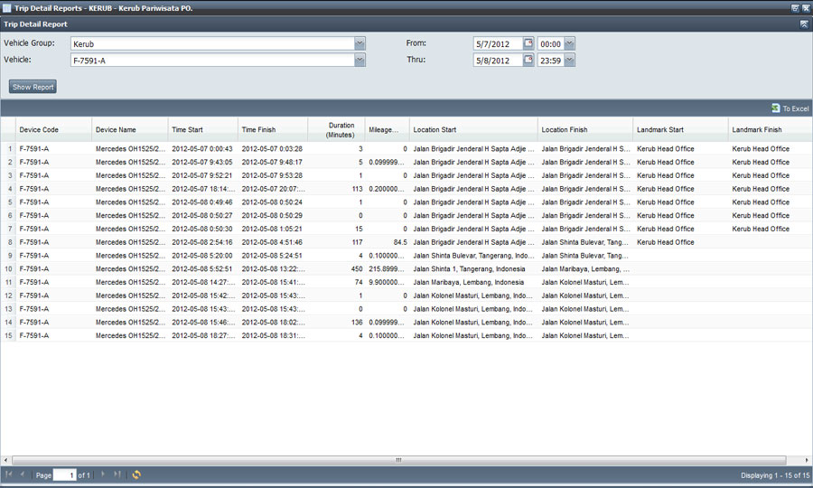Viewport: 813px width, 488px height.
Task: Click the page number input field
Action: tap(64, 474)
